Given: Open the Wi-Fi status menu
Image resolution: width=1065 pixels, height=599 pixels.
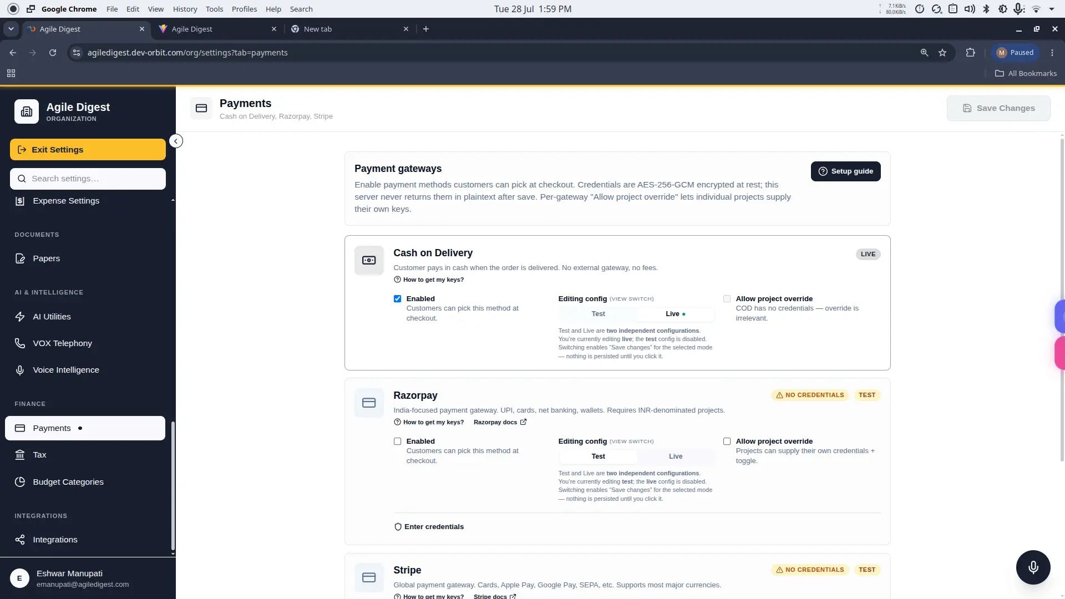Looking at the screenshot, I should (1036, 9).
